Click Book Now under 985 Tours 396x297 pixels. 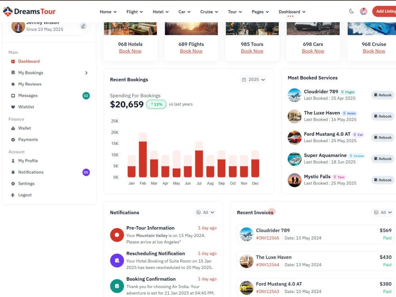coord(252,51)
